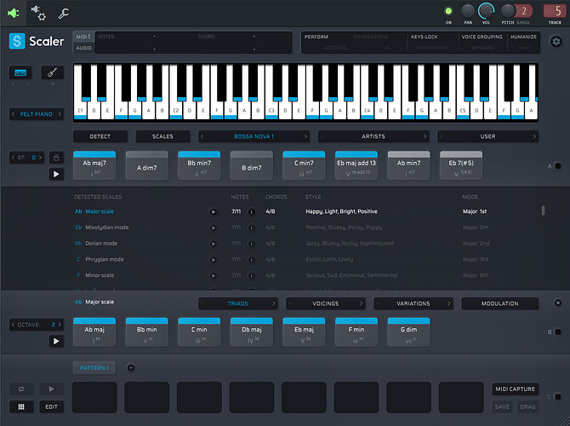The width and height of the screenshot is (570, 426).
Task: Open the speaker gear audio settings icon
Action: (38, 13)
